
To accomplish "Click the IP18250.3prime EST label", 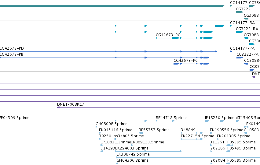I will click(x=220, y=118).
